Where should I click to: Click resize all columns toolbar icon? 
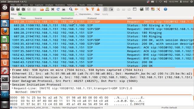[135, 9]
